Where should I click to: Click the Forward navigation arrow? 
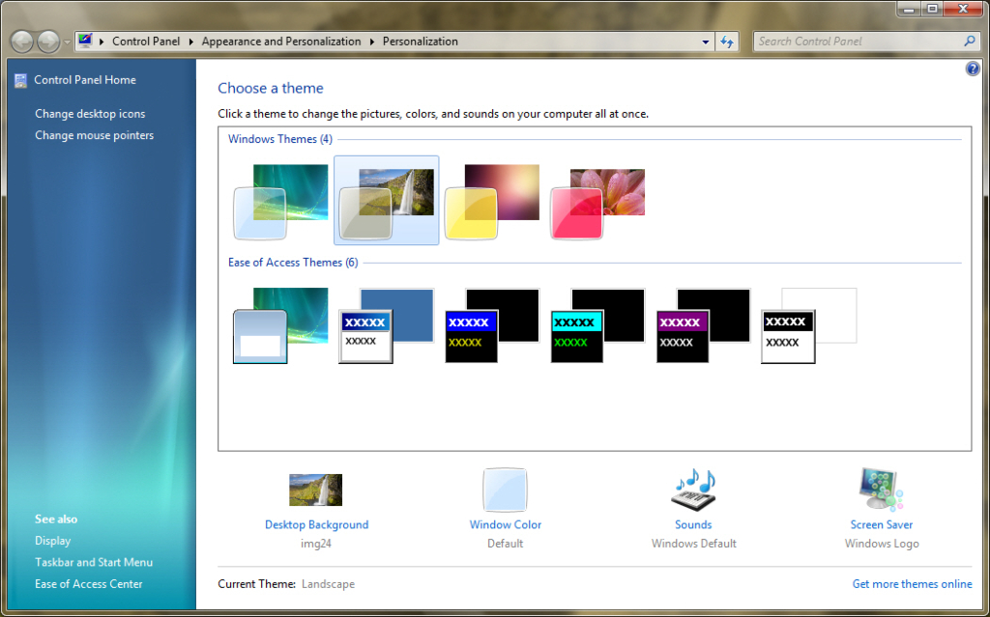[x=48, y=42]
